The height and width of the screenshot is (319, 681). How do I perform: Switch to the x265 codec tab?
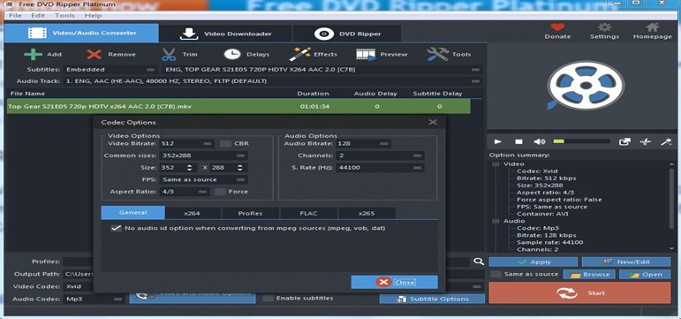pos(367,213)
